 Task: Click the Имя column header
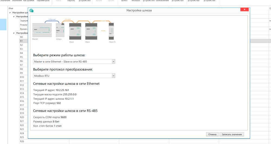click(x=11, y=8)
